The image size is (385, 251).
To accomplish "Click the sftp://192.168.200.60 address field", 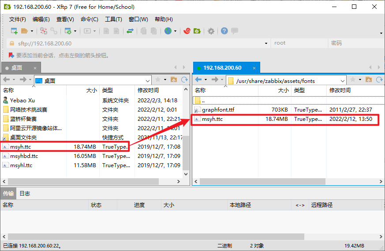I will [138, 44].
